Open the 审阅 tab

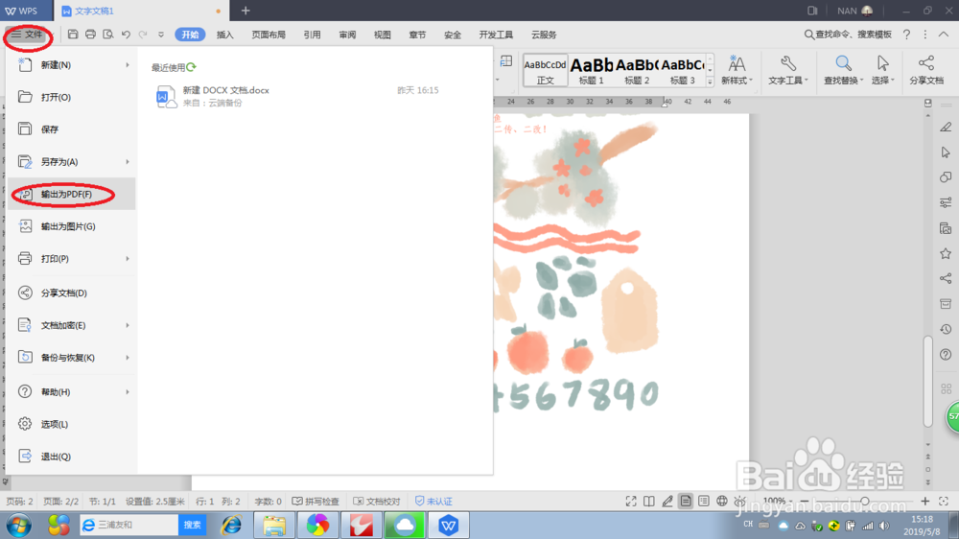[x=347, y=35]
